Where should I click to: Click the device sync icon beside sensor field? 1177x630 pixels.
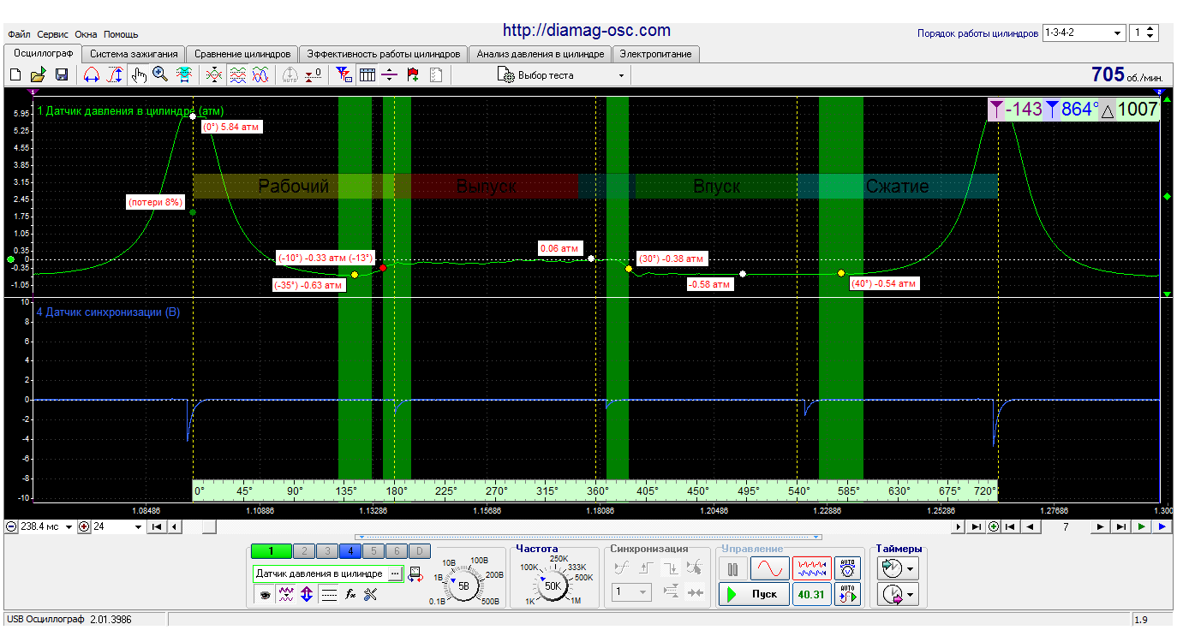pos(415,574)
